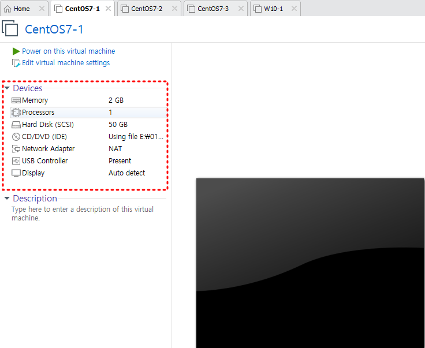Click the CentOS7-3 tab VM icon

pyautogui.click(x=191, y=9)
